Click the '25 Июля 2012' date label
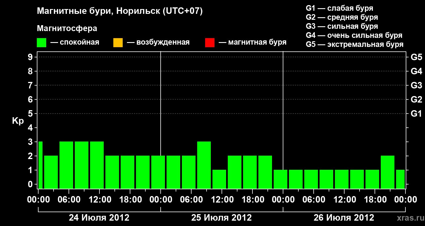The height and width of the screenshot is (226, 425). coord(222,218)
